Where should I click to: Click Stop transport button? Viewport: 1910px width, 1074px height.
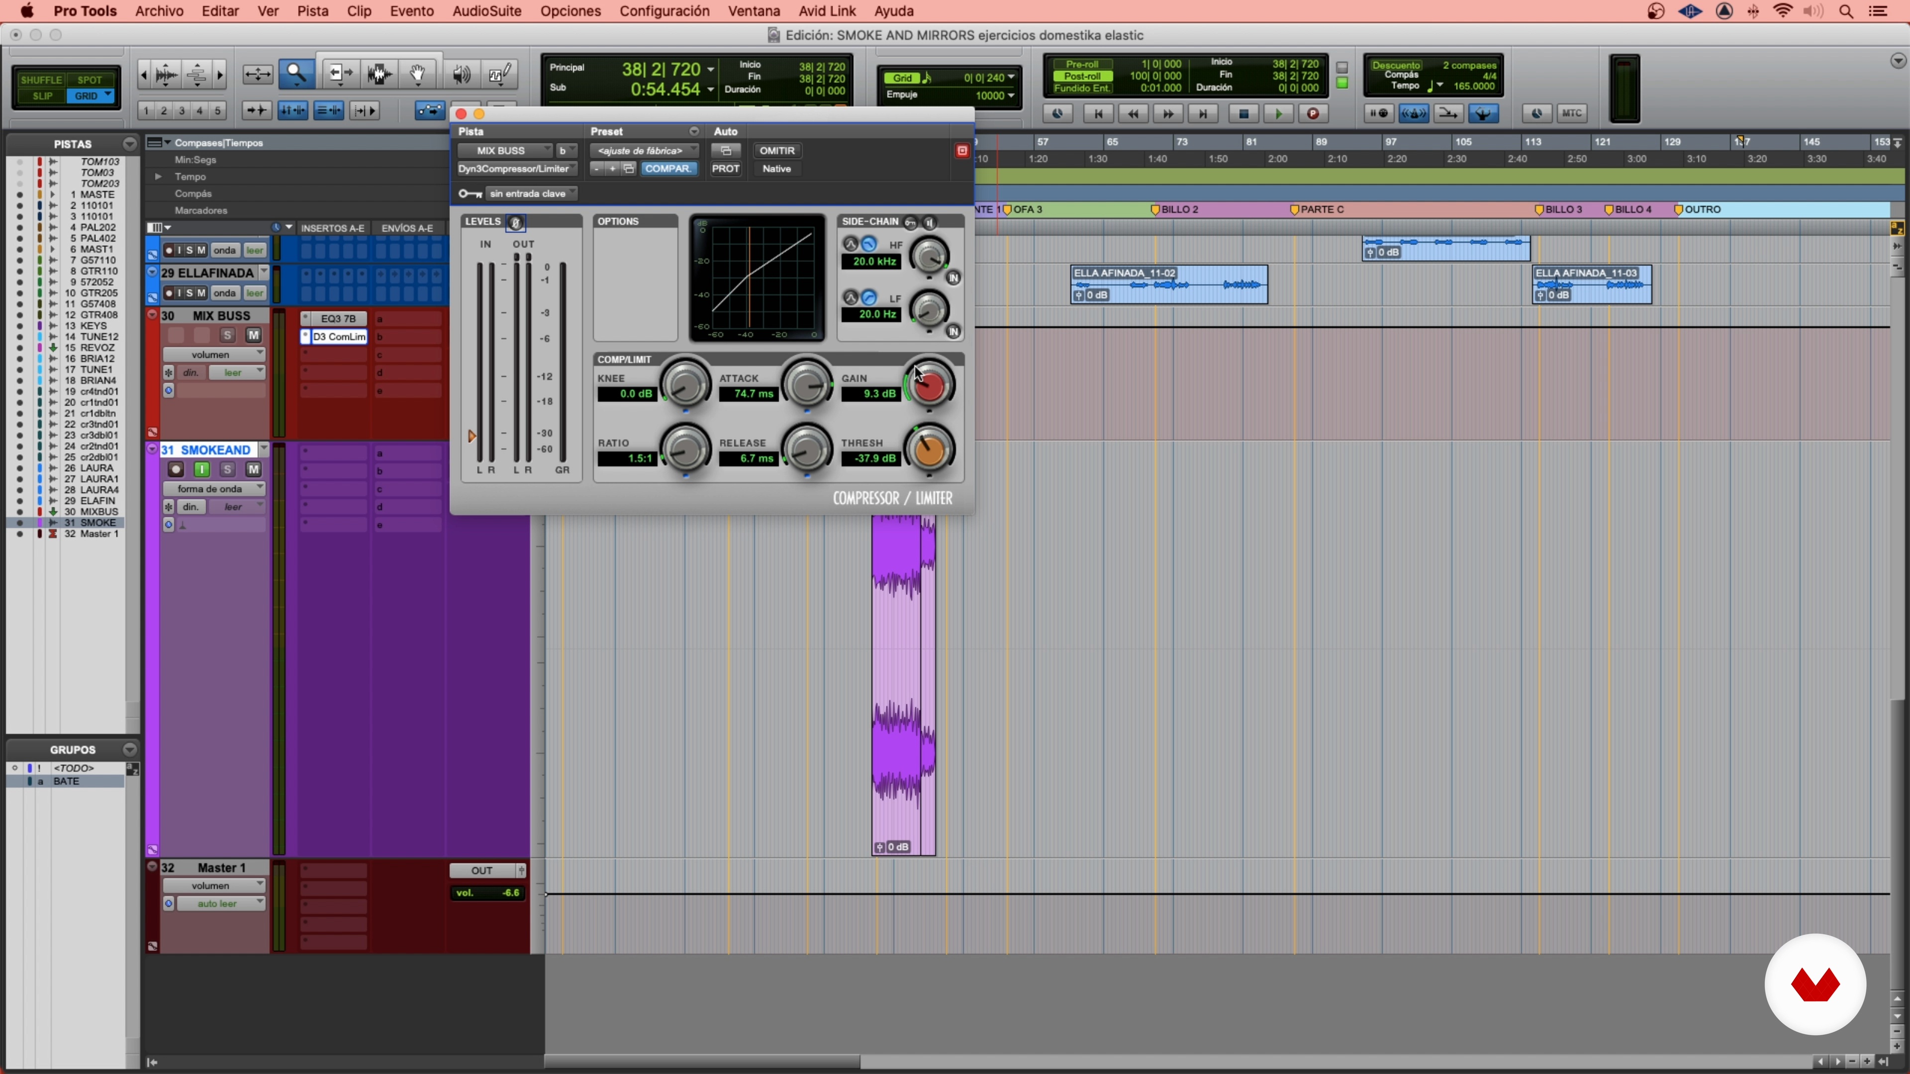pos(1243,113)
